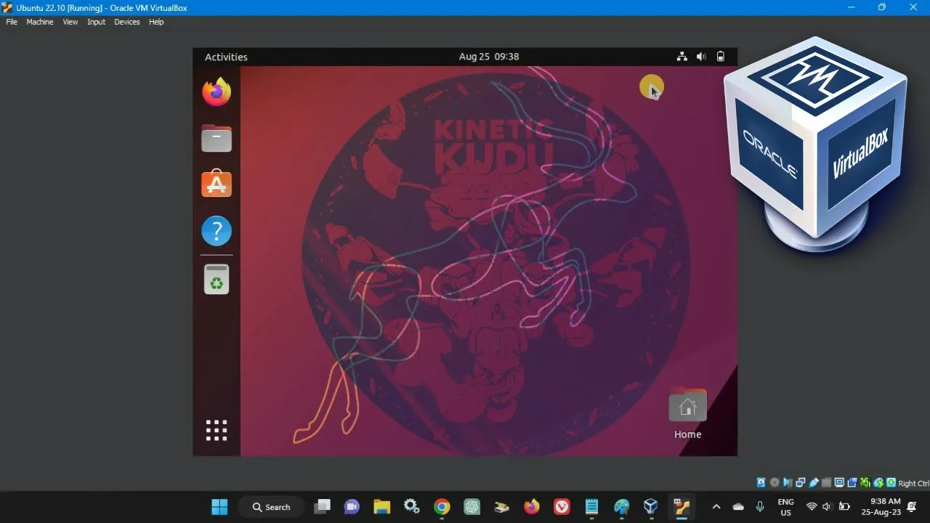The height and width of the screenshot is (523, 930).
Task: Click the audio indicator in VM status bar
Action: click(x=788, y=483)
